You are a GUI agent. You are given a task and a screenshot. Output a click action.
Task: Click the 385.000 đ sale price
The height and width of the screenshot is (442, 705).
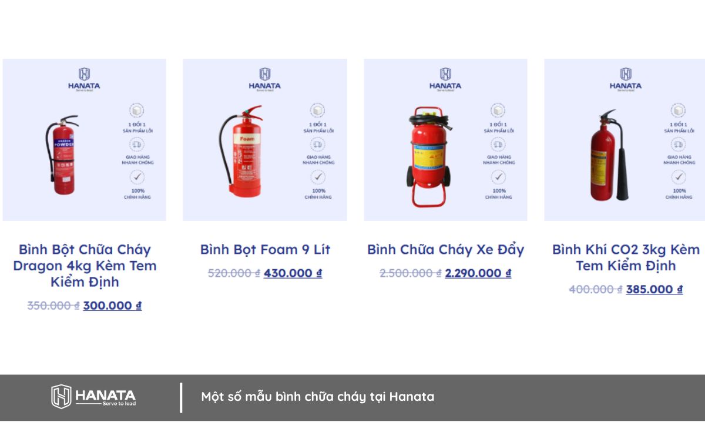pyautogui.click(x=654, y=290)
